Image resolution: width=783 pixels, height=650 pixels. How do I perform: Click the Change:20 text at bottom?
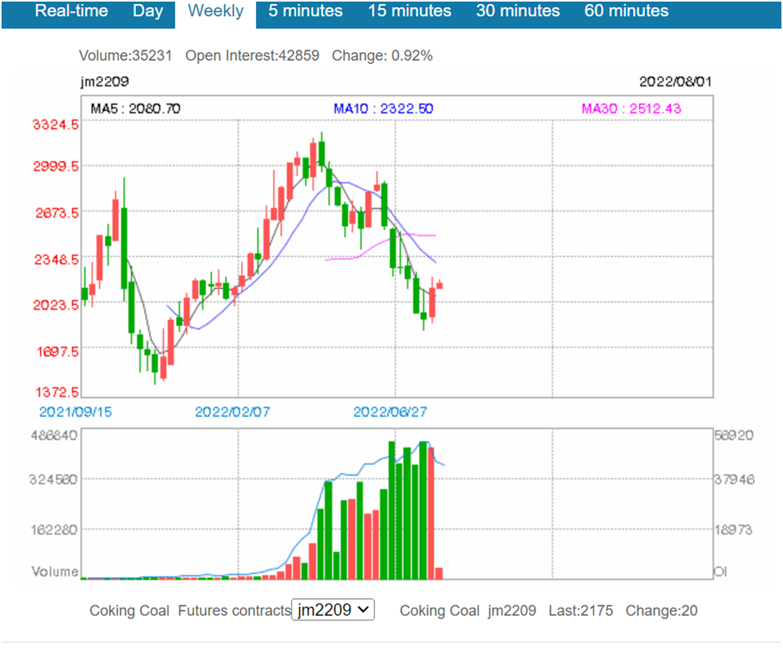661,611
